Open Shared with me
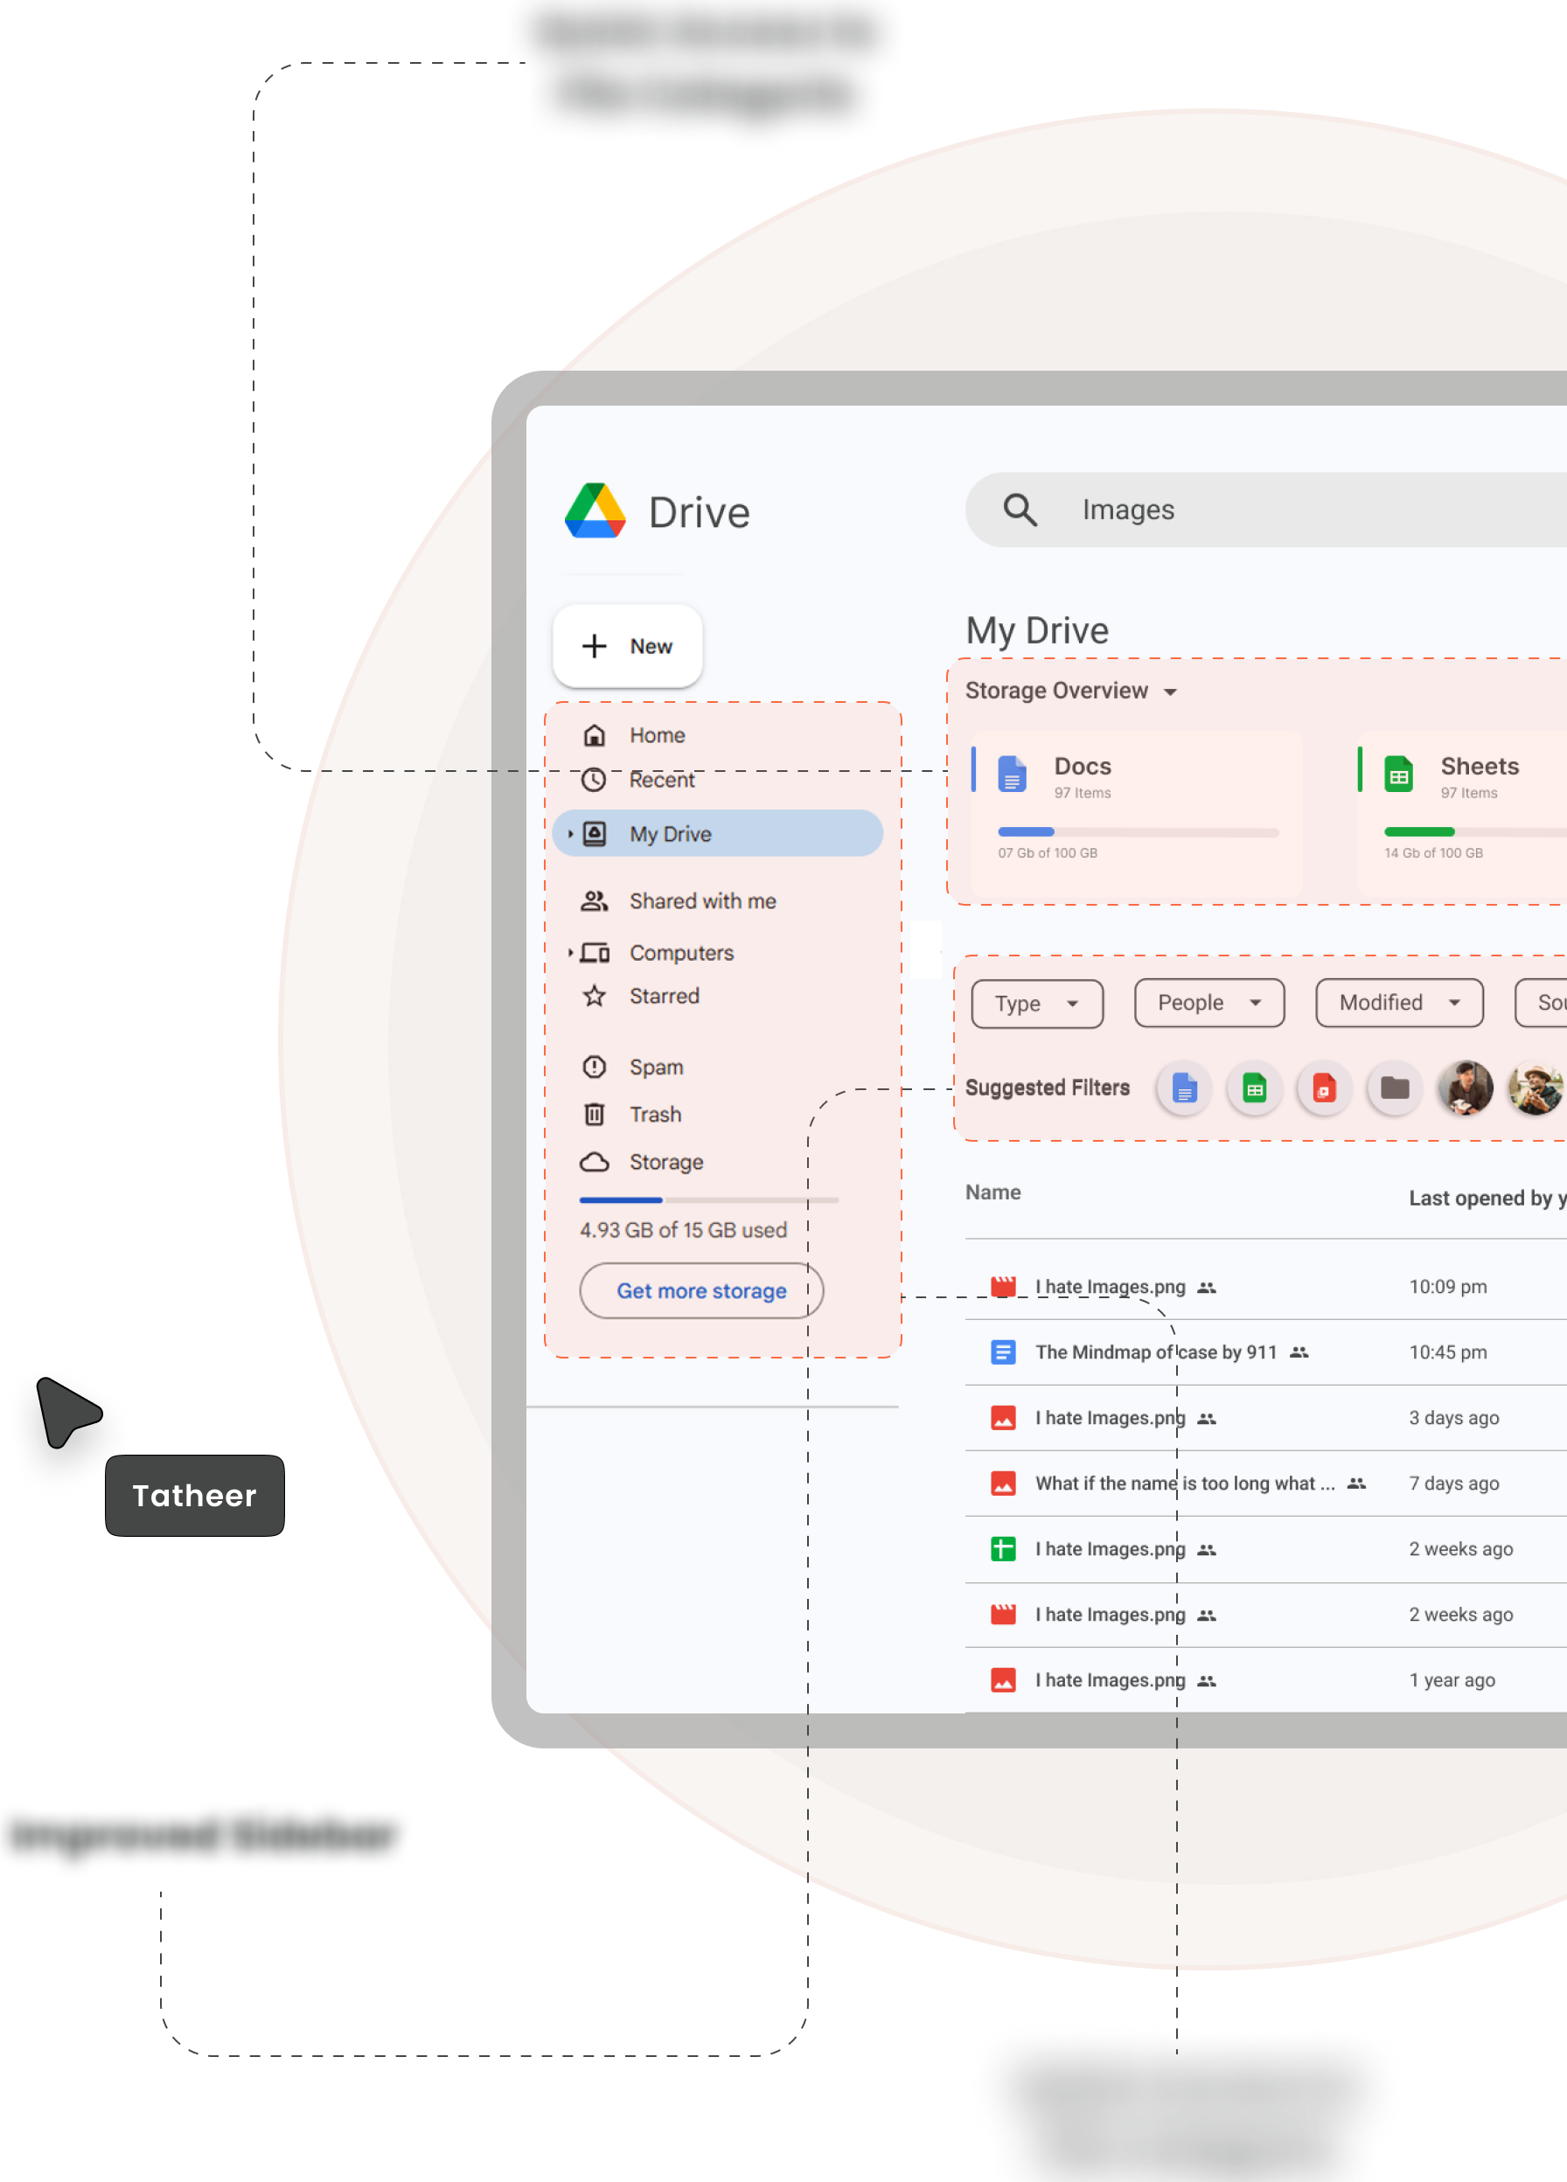Image resolution: width=1567 pixels, height=2182 pixels. click(x=703, y=900)
